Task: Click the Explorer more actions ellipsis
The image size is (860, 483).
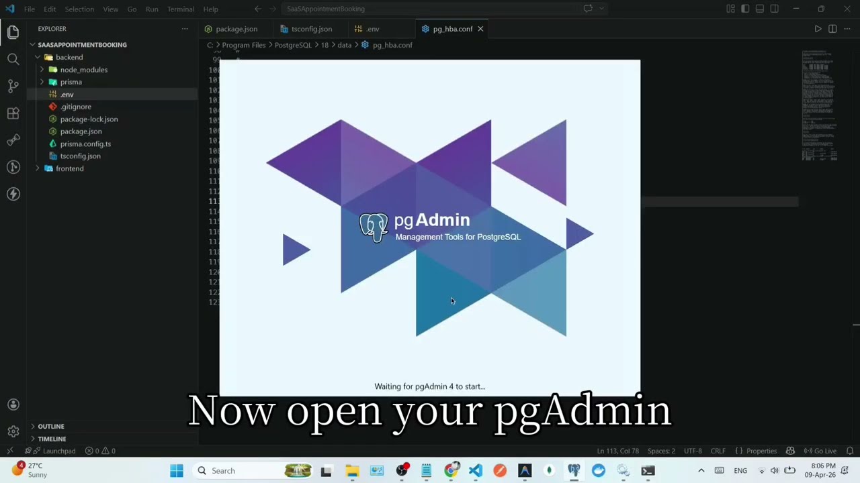Action: pyautogui.click(x=185, y=29)
